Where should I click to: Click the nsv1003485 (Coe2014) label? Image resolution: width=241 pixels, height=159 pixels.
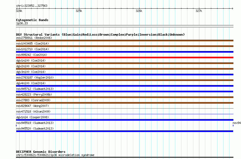[x=32, y=43]
